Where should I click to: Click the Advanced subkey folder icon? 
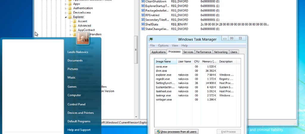[75, 26]
